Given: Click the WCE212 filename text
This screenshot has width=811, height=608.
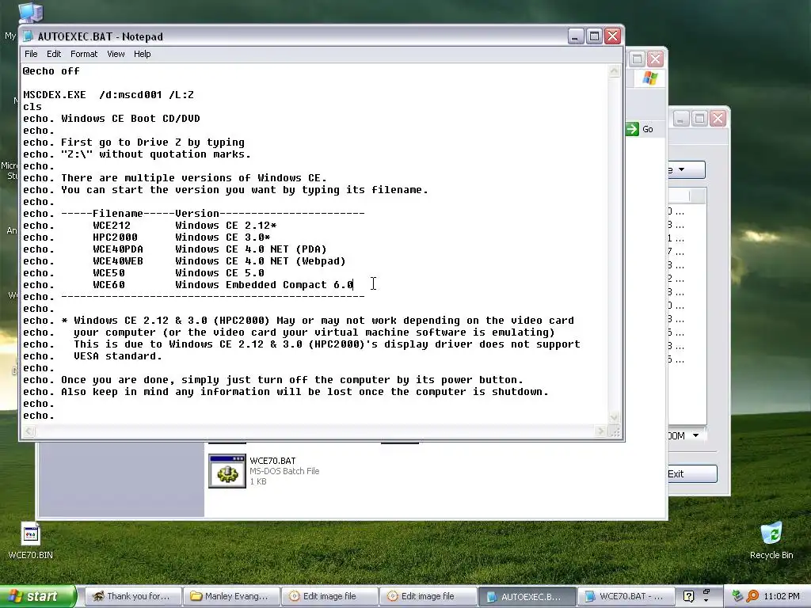Looking at the screenshot, I should pyautogui.click(x=112, y=226).
